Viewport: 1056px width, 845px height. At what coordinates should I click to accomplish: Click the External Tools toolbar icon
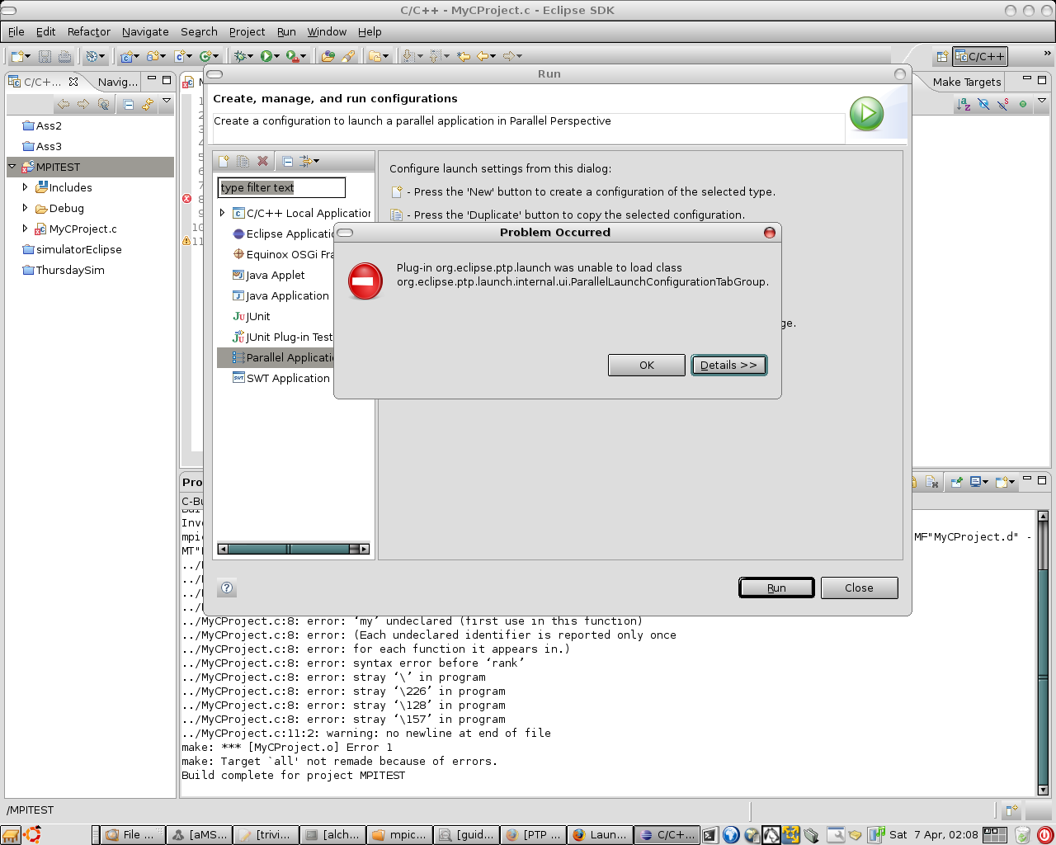click(x=292, y=56)
